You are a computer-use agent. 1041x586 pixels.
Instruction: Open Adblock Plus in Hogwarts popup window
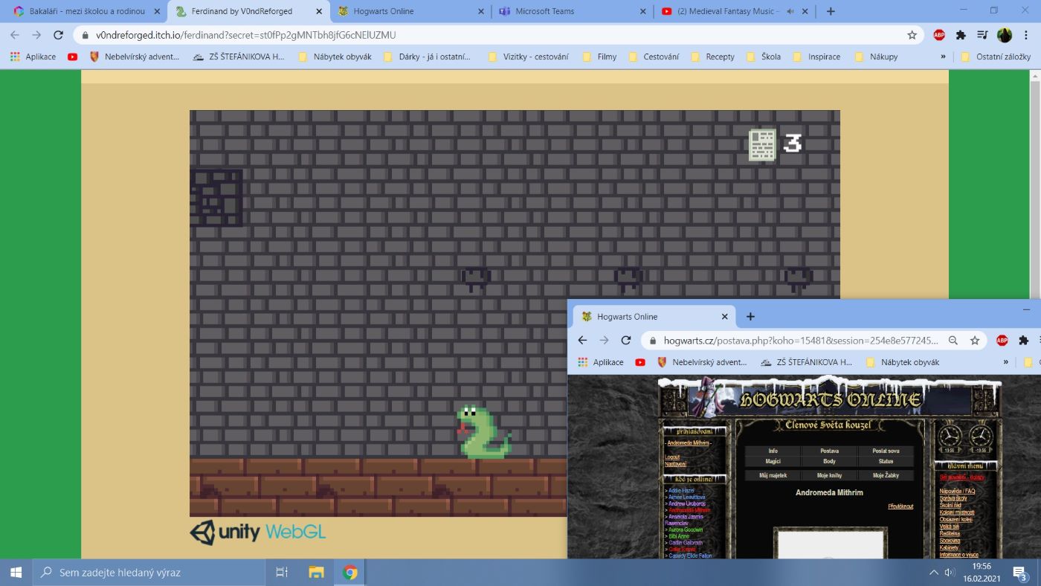click(1002, 341)
